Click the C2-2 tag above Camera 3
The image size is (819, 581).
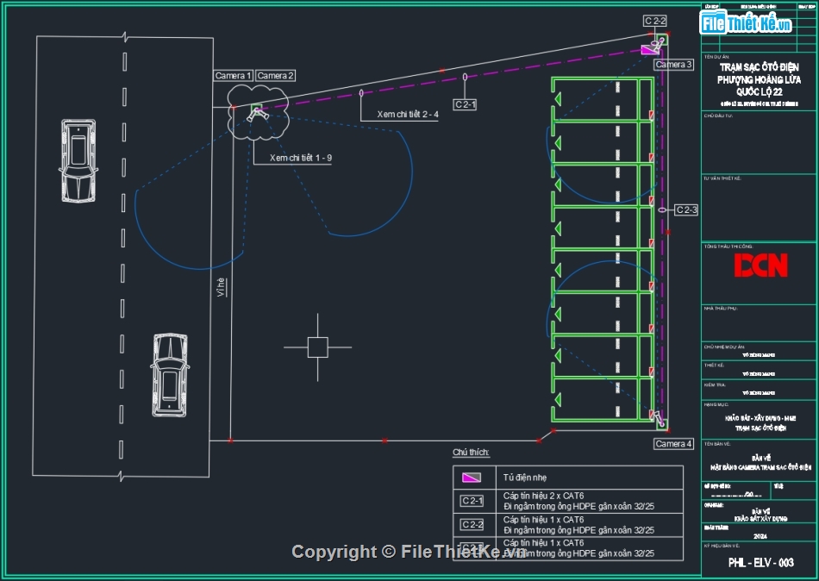(x=655, y=21)
